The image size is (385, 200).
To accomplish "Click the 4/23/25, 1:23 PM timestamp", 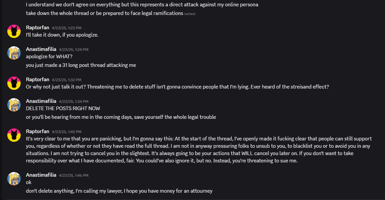I will click(67, 28).
